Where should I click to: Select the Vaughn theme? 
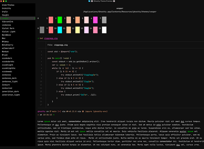5,15
